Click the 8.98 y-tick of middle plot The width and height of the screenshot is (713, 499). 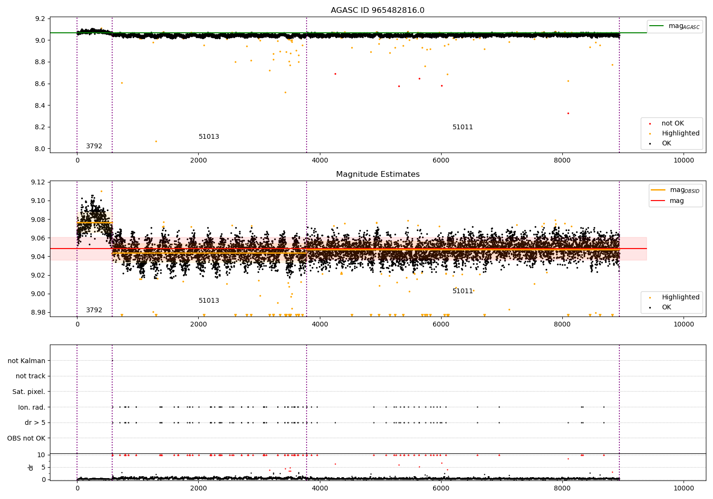pos(39,312)
